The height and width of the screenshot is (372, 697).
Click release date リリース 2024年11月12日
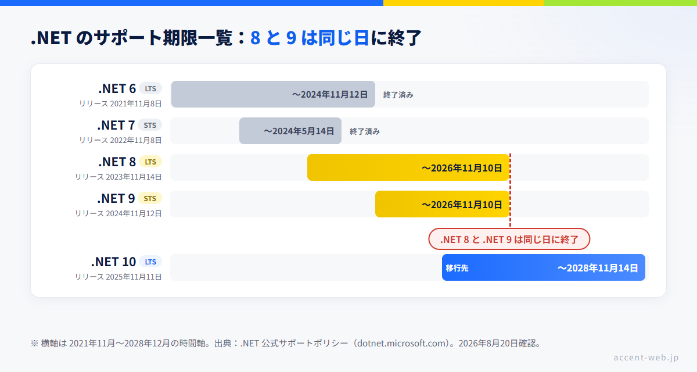[x=118, y=213]
